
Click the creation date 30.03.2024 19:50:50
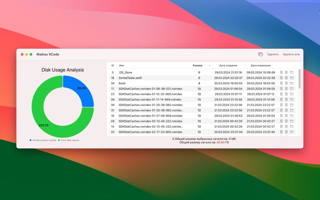point(228,83)
